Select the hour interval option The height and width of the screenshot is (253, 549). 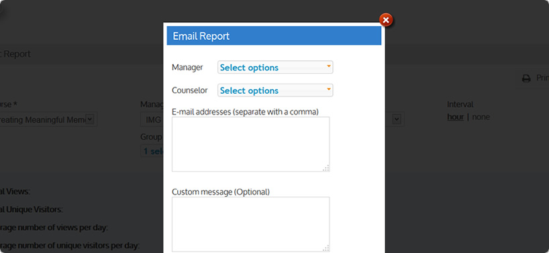[x=456, y=117]
